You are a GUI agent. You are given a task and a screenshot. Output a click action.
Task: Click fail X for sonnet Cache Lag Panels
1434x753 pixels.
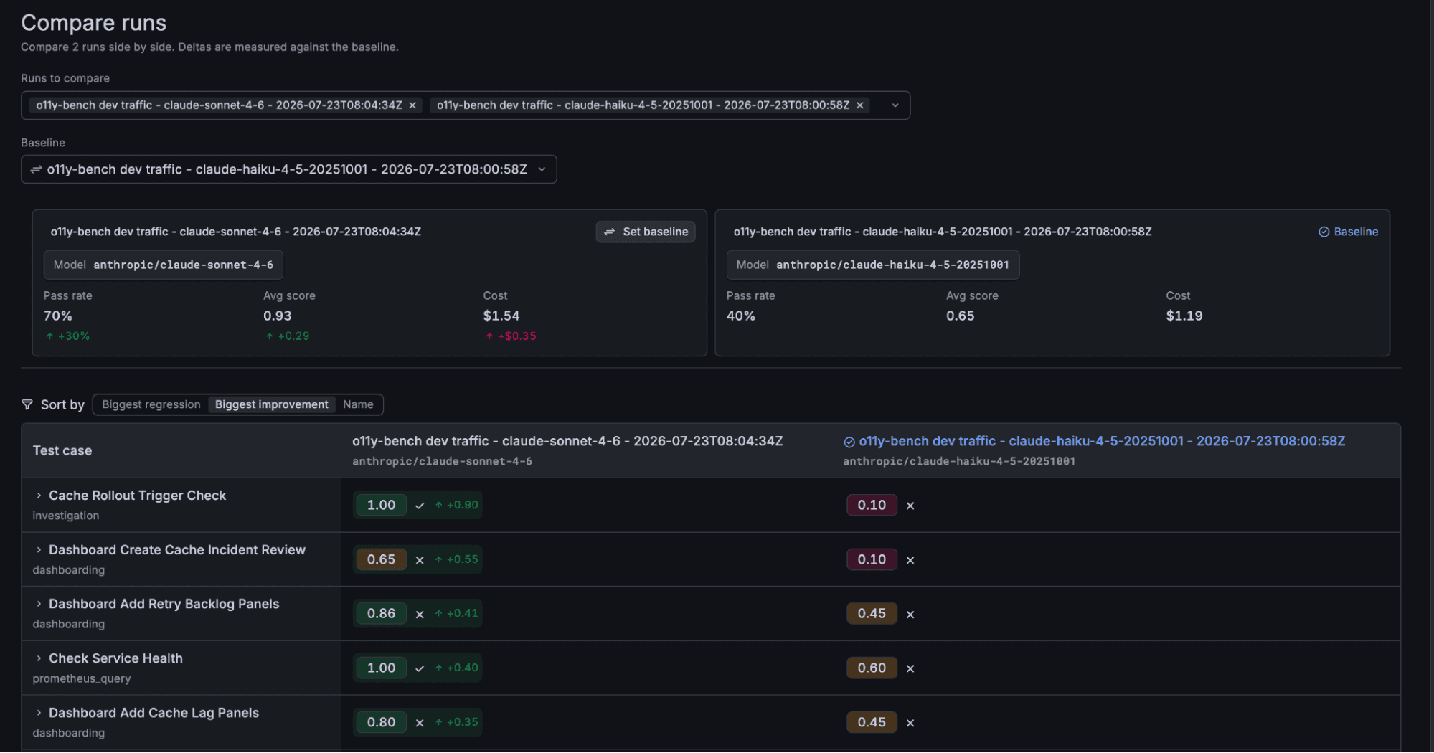coord(420,723)
